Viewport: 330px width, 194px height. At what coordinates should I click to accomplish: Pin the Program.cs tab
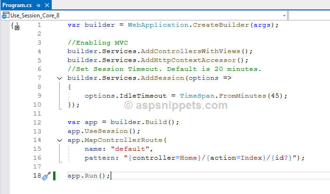coord(38,5)
